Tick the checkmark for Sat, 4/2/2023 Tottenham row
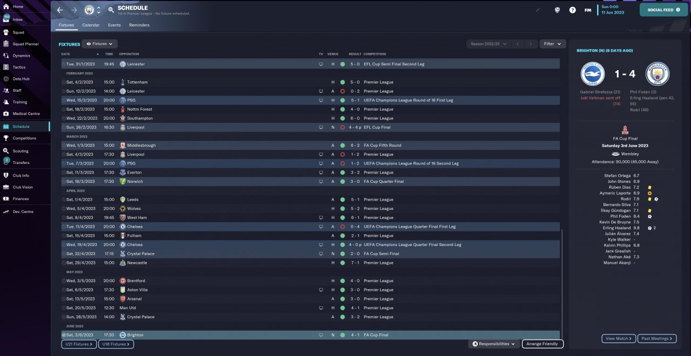691x356 pixels. [64, 82]
